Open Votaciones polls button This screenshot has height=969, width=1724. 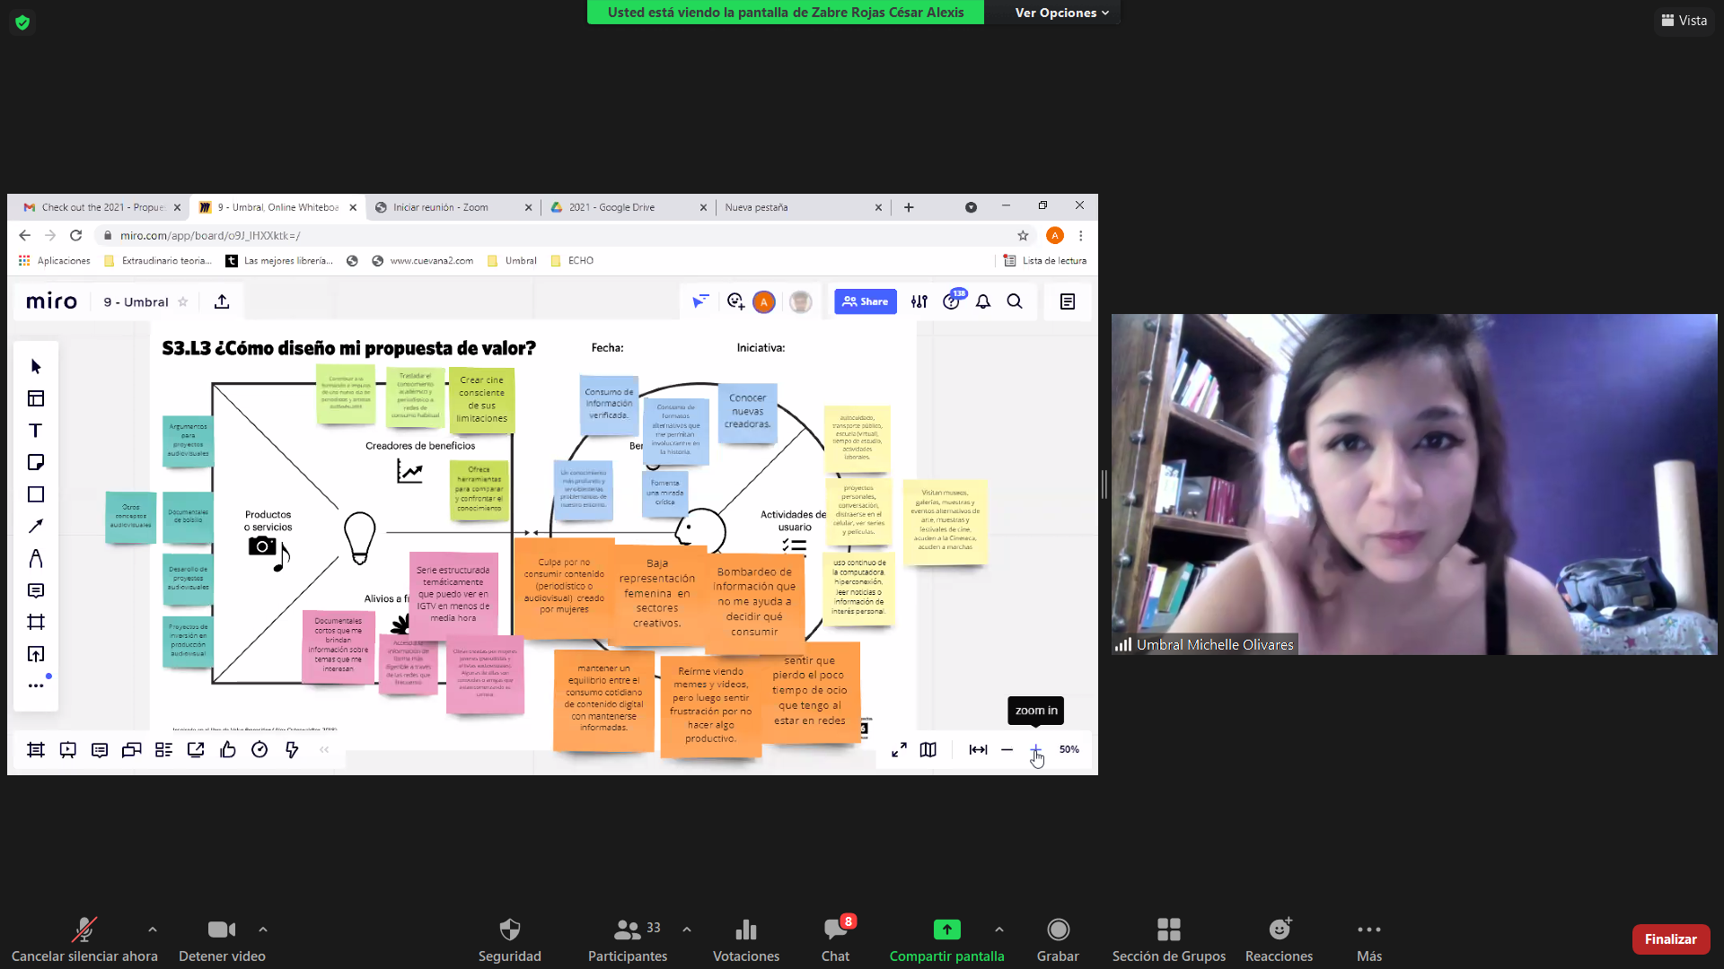point(746,938)
